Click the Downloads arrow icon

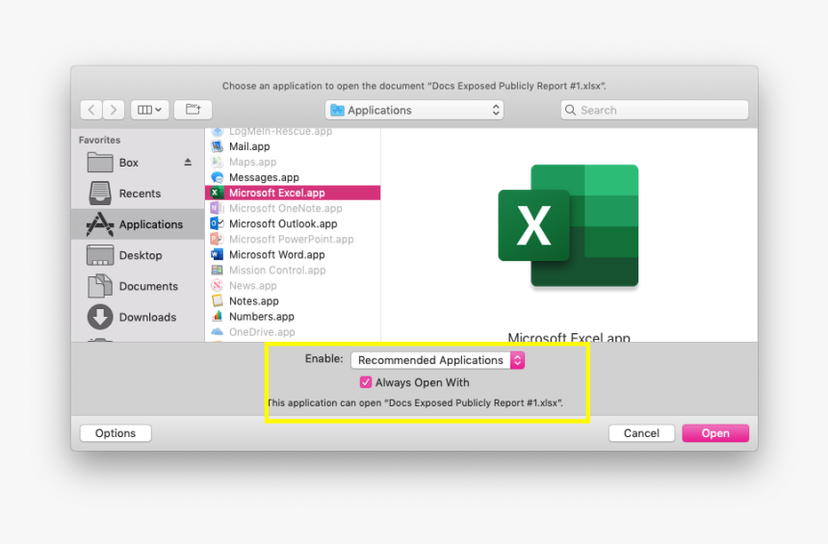[x=100, y=317]
